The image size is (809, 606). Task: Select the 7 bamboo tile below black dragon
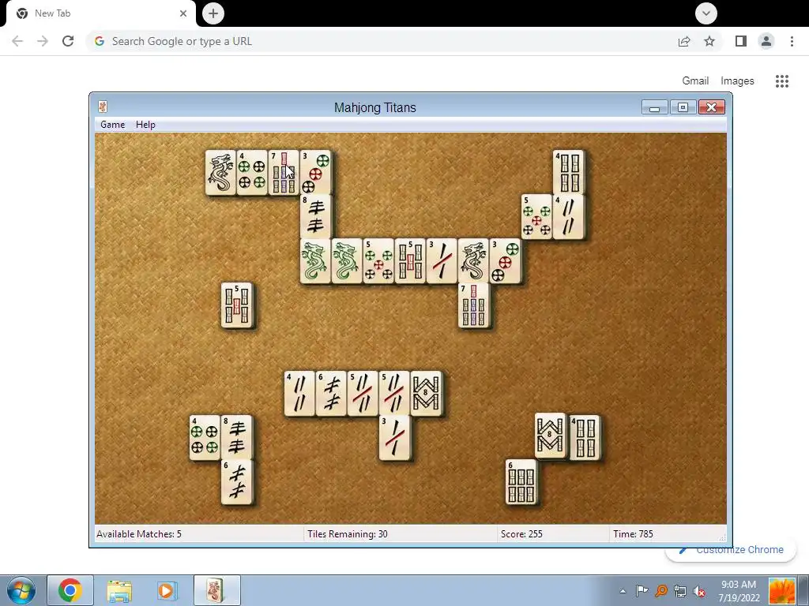[473, 305]
